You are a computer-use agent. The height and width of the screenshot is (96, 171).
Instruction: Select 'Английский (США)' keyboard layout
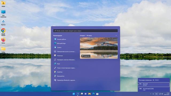pyautogui.click(x=154, y=89)
